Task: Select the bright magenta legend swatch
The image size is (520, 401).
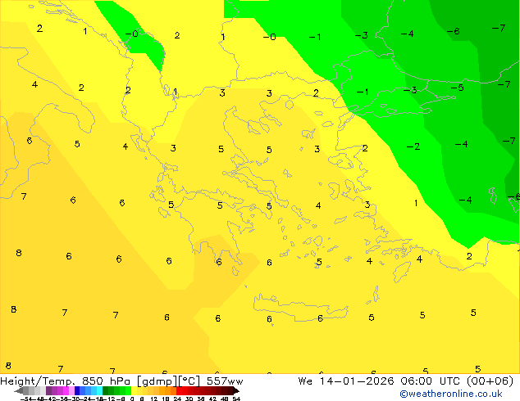Action: tap(66, 390)
